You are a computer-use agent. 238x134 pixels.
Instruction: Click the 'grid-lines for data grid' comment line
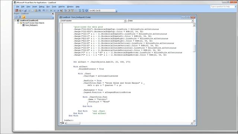pos(88,27)
